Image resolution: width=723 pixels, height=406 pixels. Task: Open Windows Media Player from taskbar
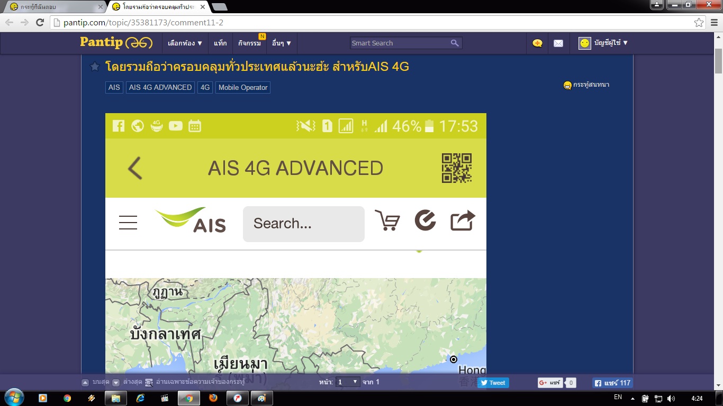click(43, 398)
